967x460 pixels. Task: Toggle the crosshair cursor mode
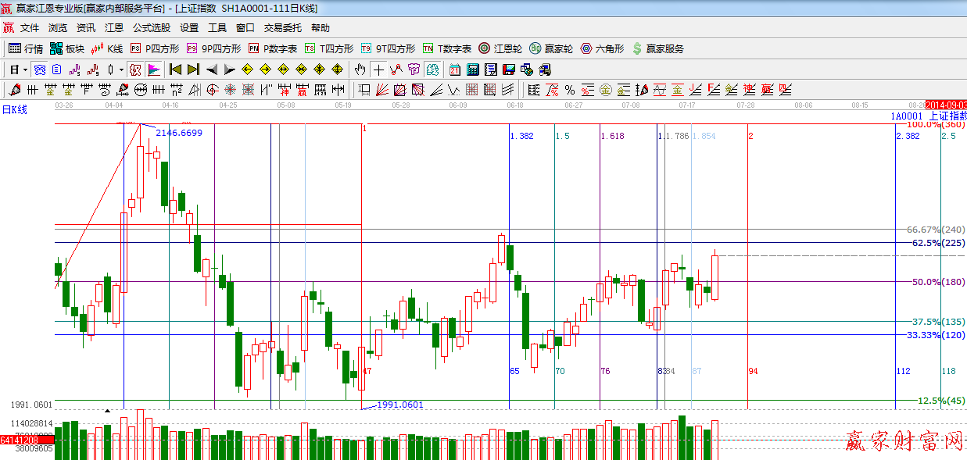coord(378,70)
